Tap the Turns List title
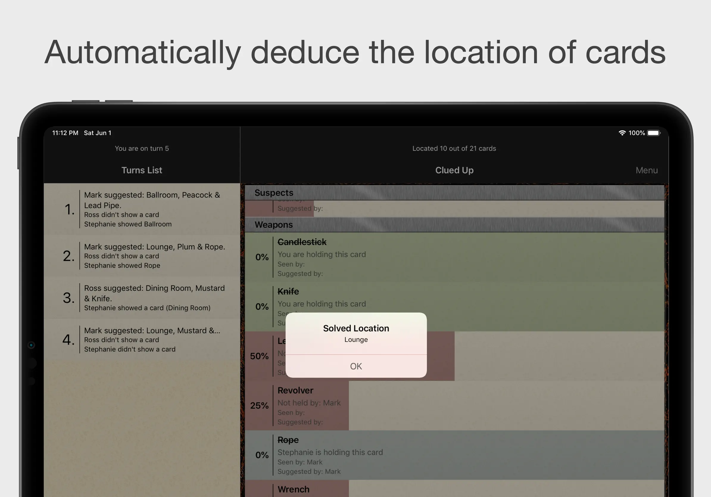The image size is (711, 497). pos(141,170)
